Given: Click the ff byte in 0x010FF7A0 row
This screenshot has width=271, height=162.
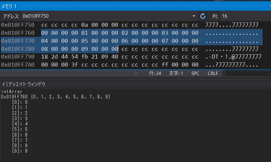Looking at the screenshot, I should point(165,65).
